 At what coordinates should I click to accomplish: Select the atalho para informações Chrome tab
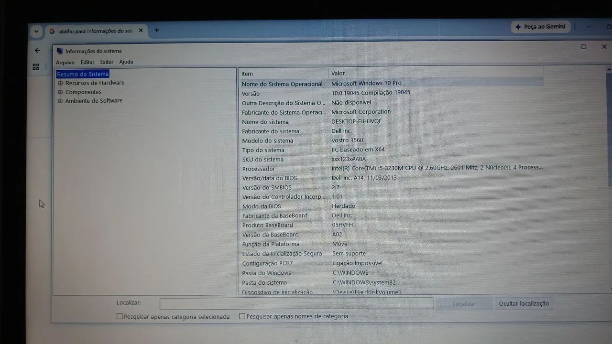(x=95, y=31)
